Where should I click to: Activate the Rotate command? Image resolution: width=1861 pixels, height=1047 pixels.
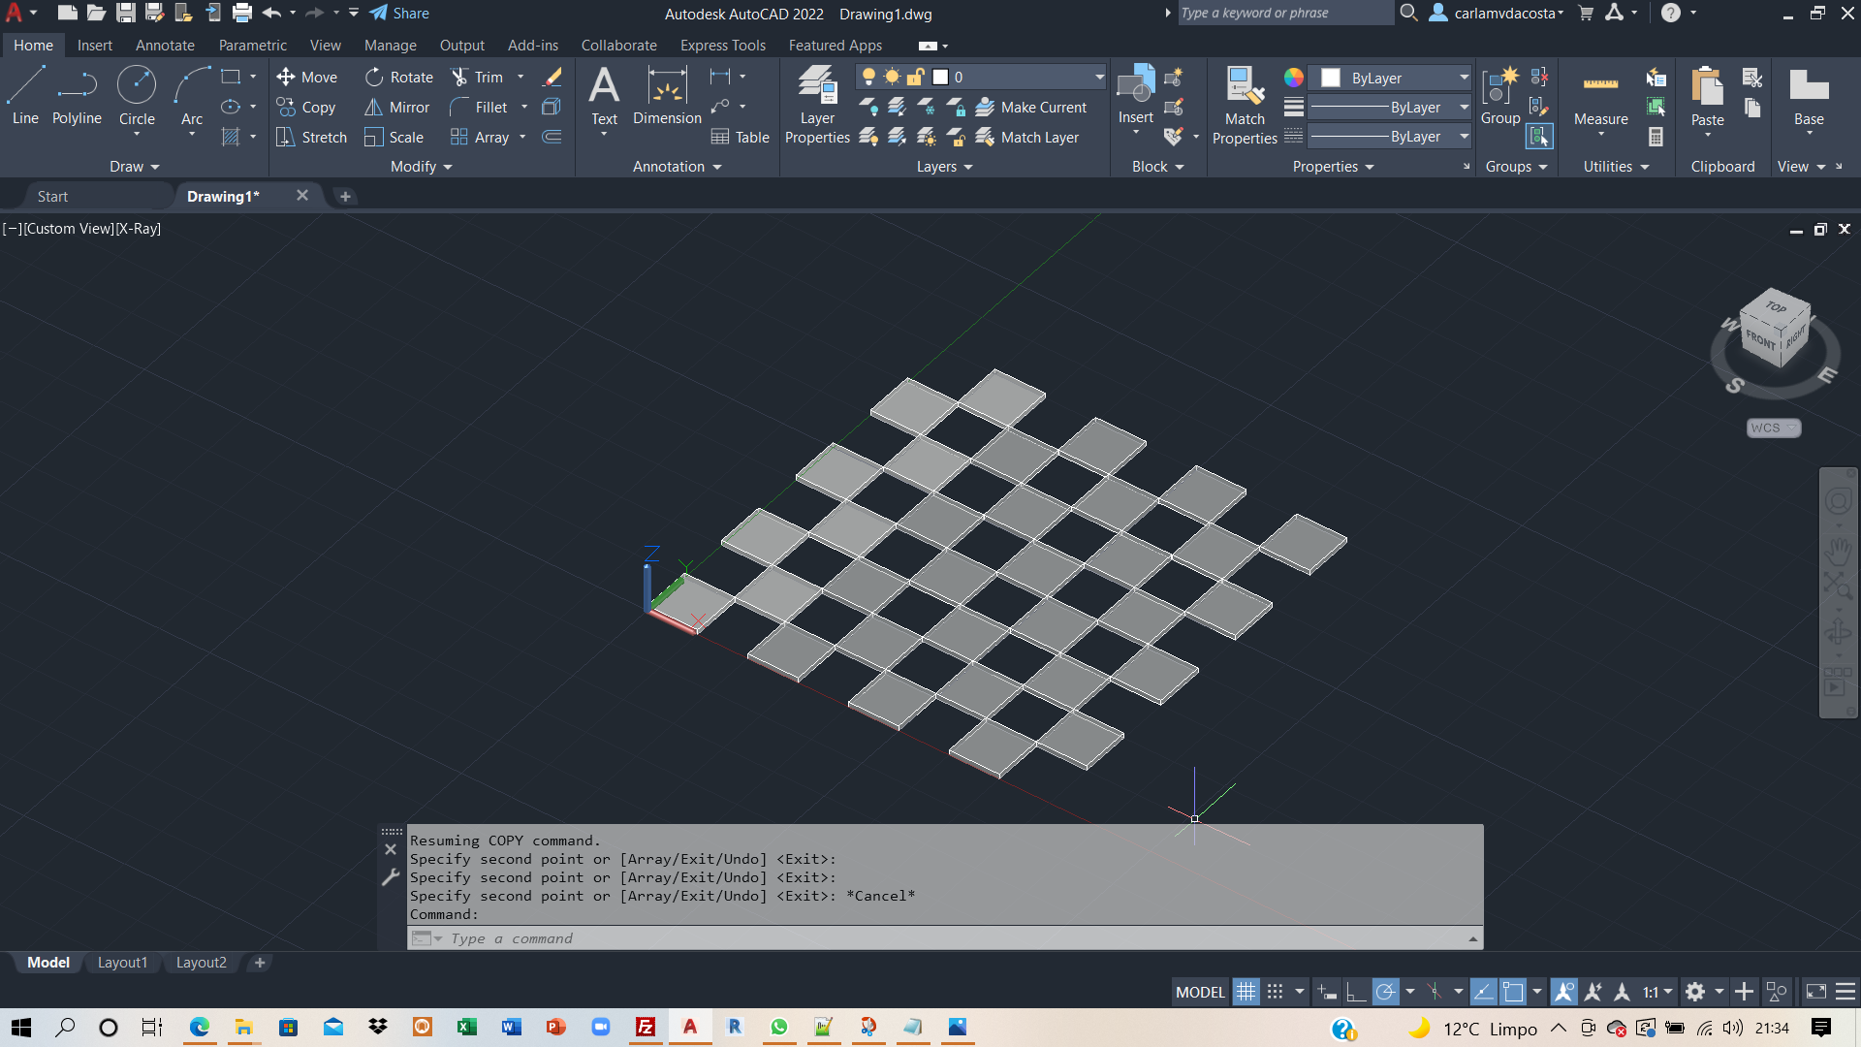[x=398, y=78]
